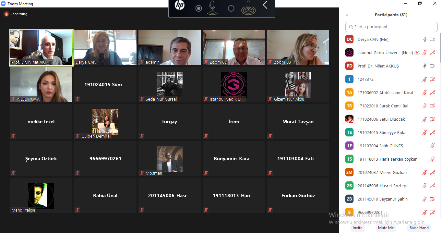This screenshot has height=233, width=441.
Task: Select the Murat Tavşan tile
Action: [x=298, y=122]
